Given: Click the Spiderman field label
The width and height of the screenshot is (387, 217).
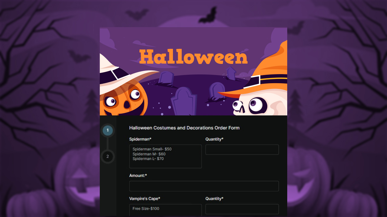Looking at the screenshot, I should [140, 139].
